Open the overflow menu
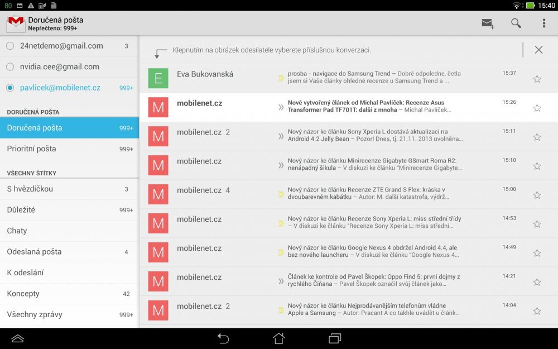This screenshot has height=349, width=558. 544,23
